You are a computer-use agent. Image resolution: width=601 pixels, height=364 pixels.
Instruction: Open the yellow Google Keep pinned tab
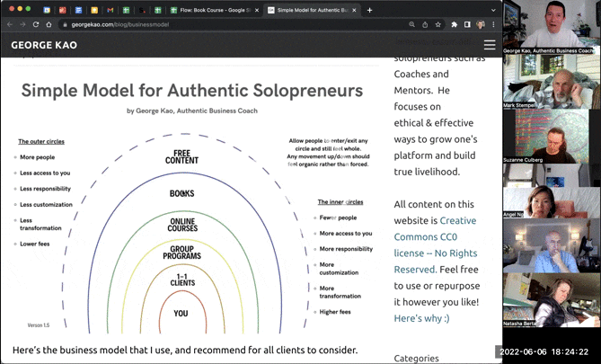(94, 11)
